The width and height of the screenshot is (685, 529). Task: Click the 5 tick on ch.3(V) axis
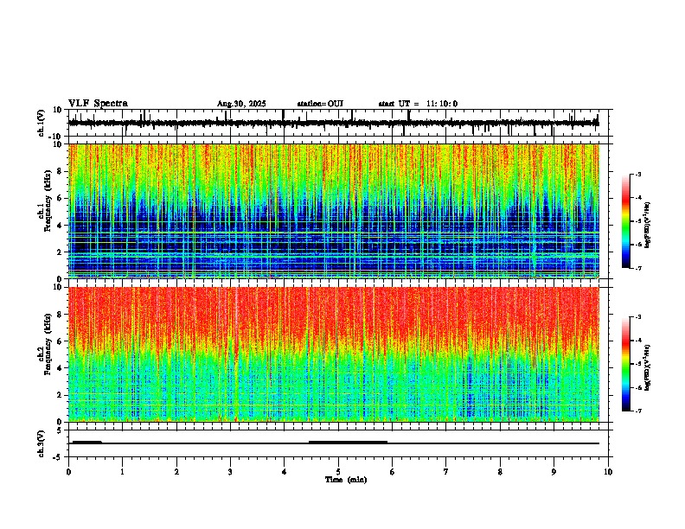[60, 430]
